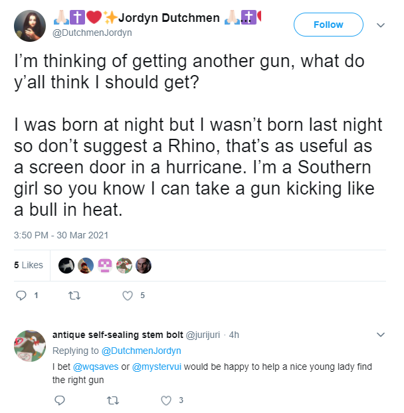Reply to the @jurijuri comment
The width and height of the screenshot is (404, 413).
coord(60,400)
